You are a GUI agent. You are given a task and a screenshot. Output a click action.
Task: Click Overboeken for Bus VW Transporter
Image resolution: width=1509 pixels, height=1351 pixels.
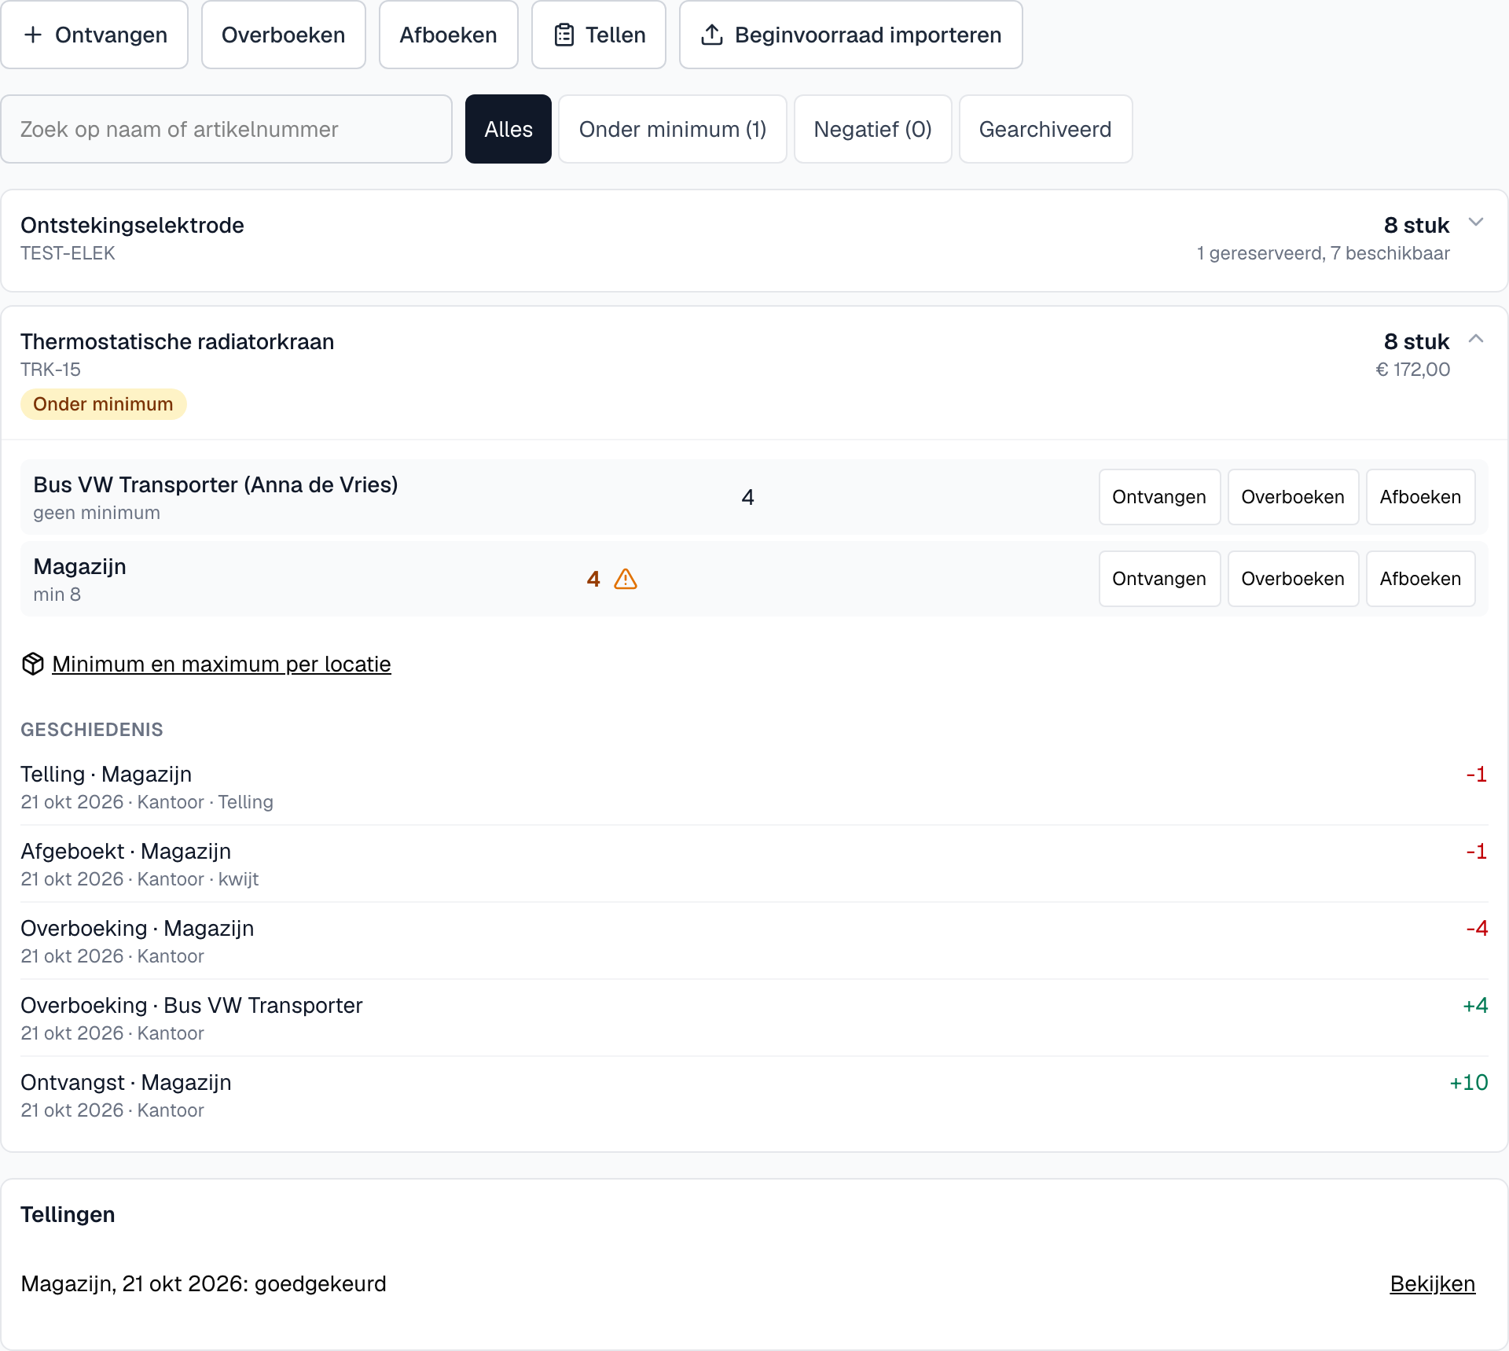tap(1293, 497)
